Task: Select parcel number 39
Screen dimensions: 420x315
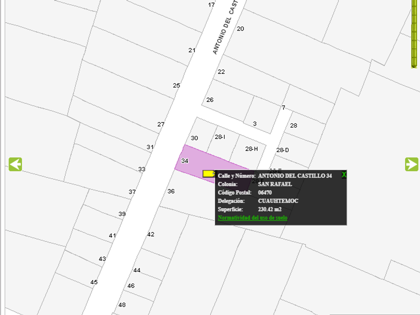Action: click(x=122, y=214)
